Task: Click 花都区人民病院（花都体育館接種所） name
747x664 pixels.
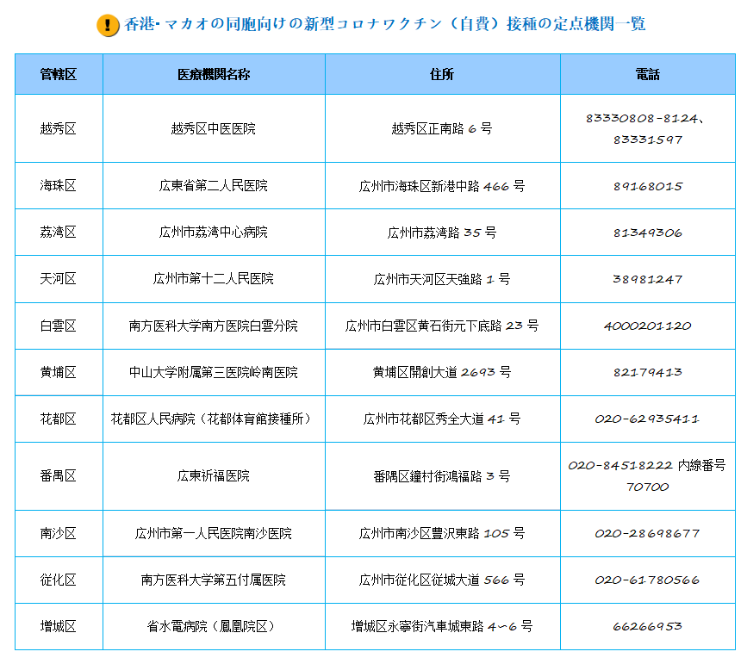Action: (x=212, y=419)
